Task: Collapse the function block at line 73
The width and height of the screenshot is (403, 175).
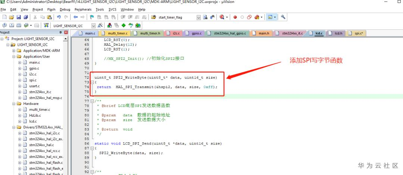Action: coord(92,82)
